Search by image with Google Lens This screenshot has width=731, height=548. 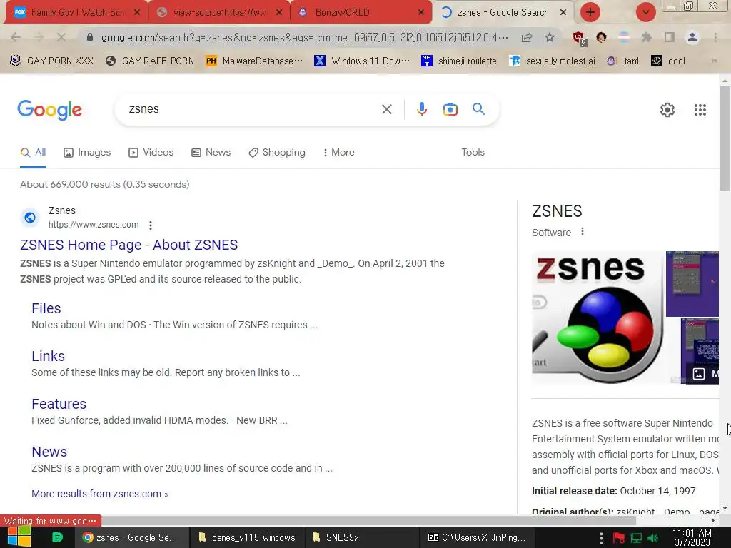[x=450, y=109]
